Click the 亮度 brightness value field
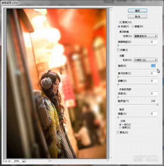The width and height of the screenshot is (164, 166). tap(153, 94)
